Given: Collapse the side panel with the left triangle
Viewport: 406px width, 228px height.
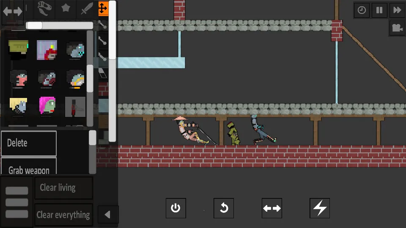Looking at the screenshot, I should (107, 214).
